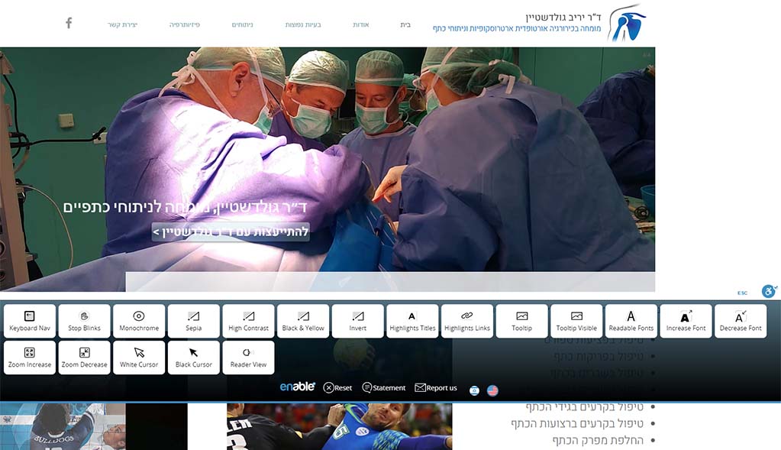Viewport: 781px width, 450px height.
Task: Enable High Contrast mode
Action: [249, 322]
